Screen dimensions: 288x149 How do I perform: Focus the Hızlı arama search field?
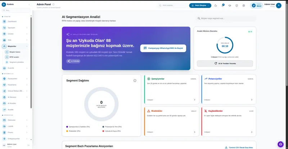point(172,5)
